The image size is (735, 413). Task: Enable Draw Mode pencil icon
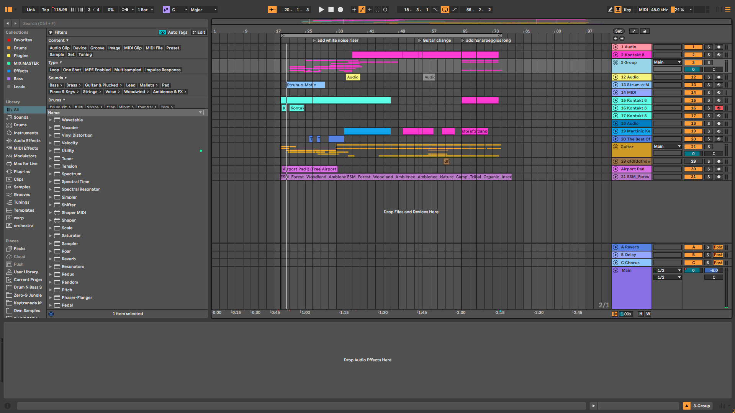click(x=610, y=10)
